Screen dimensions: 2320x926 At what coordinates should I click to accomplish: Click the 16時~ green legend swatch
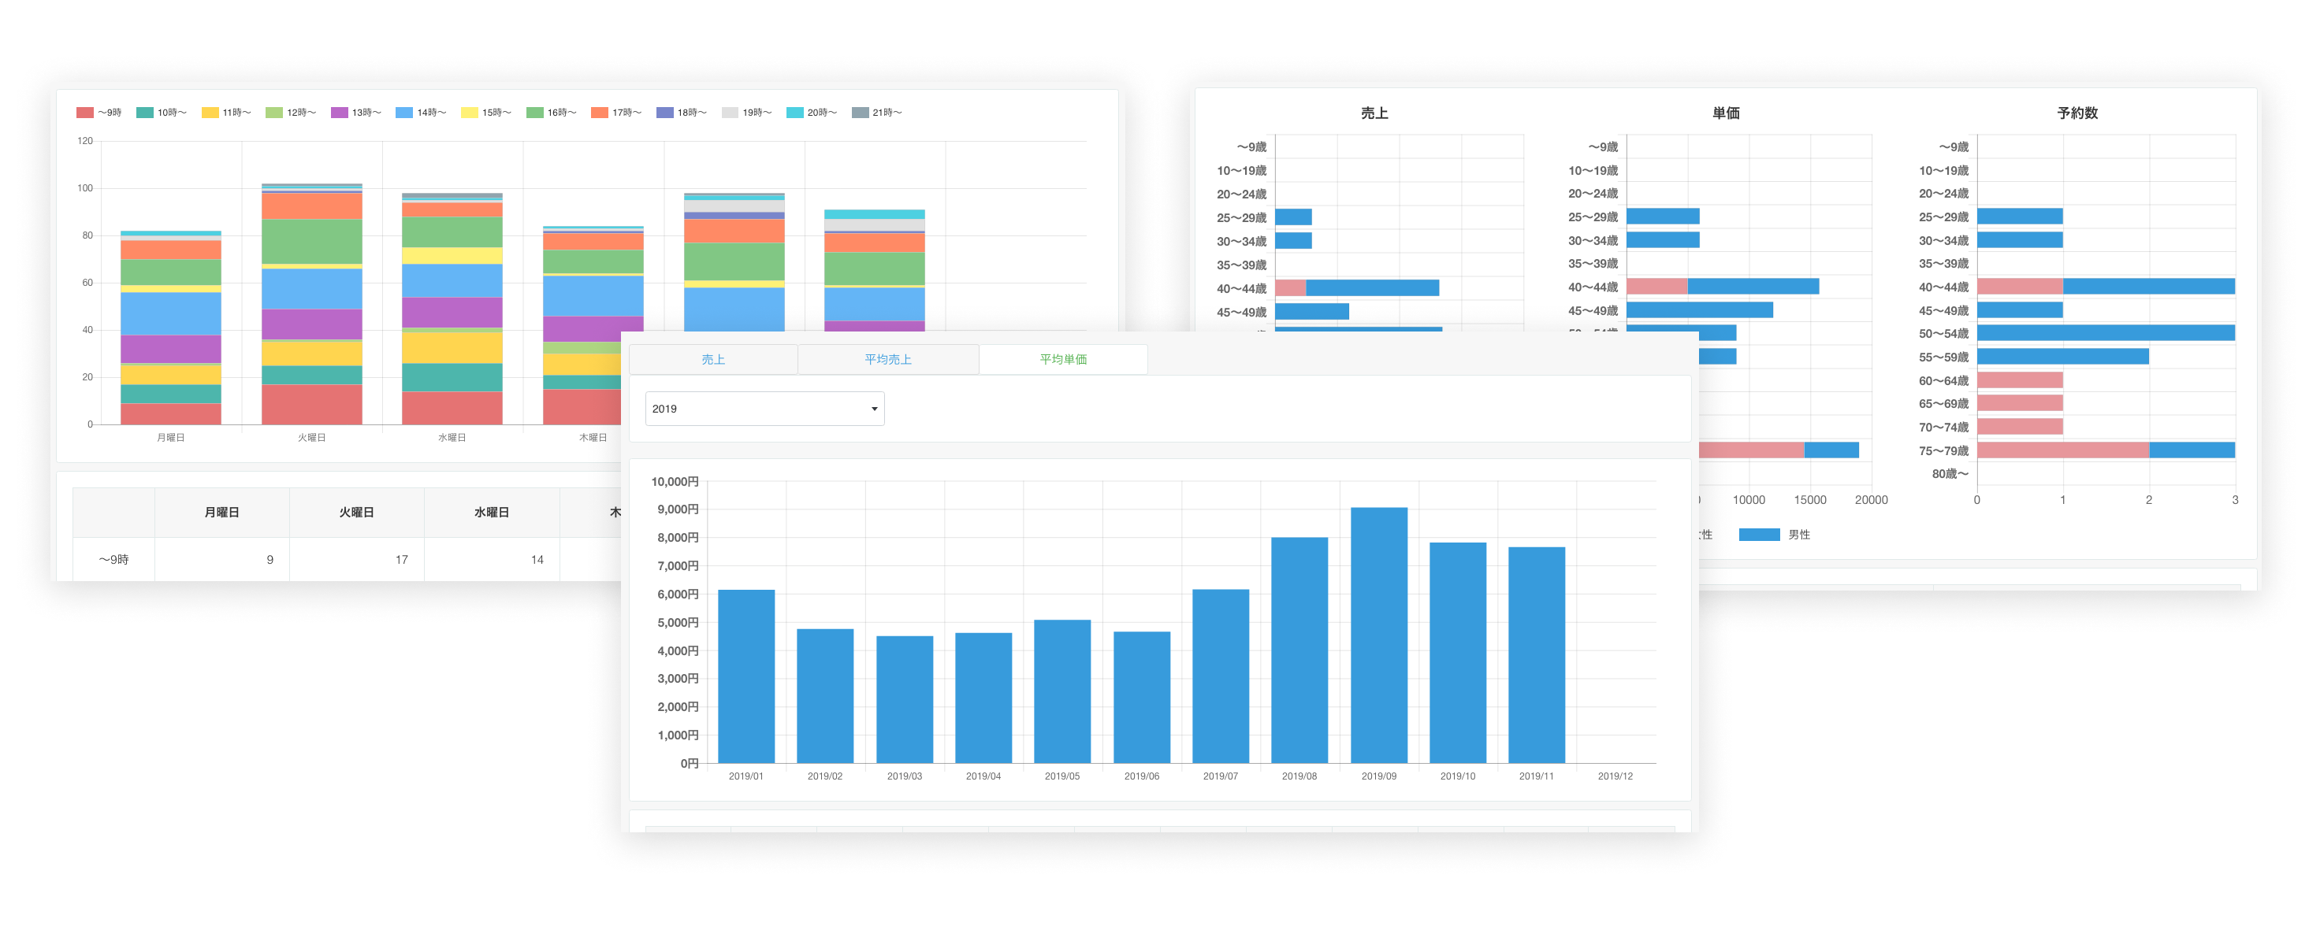[535, 113]
